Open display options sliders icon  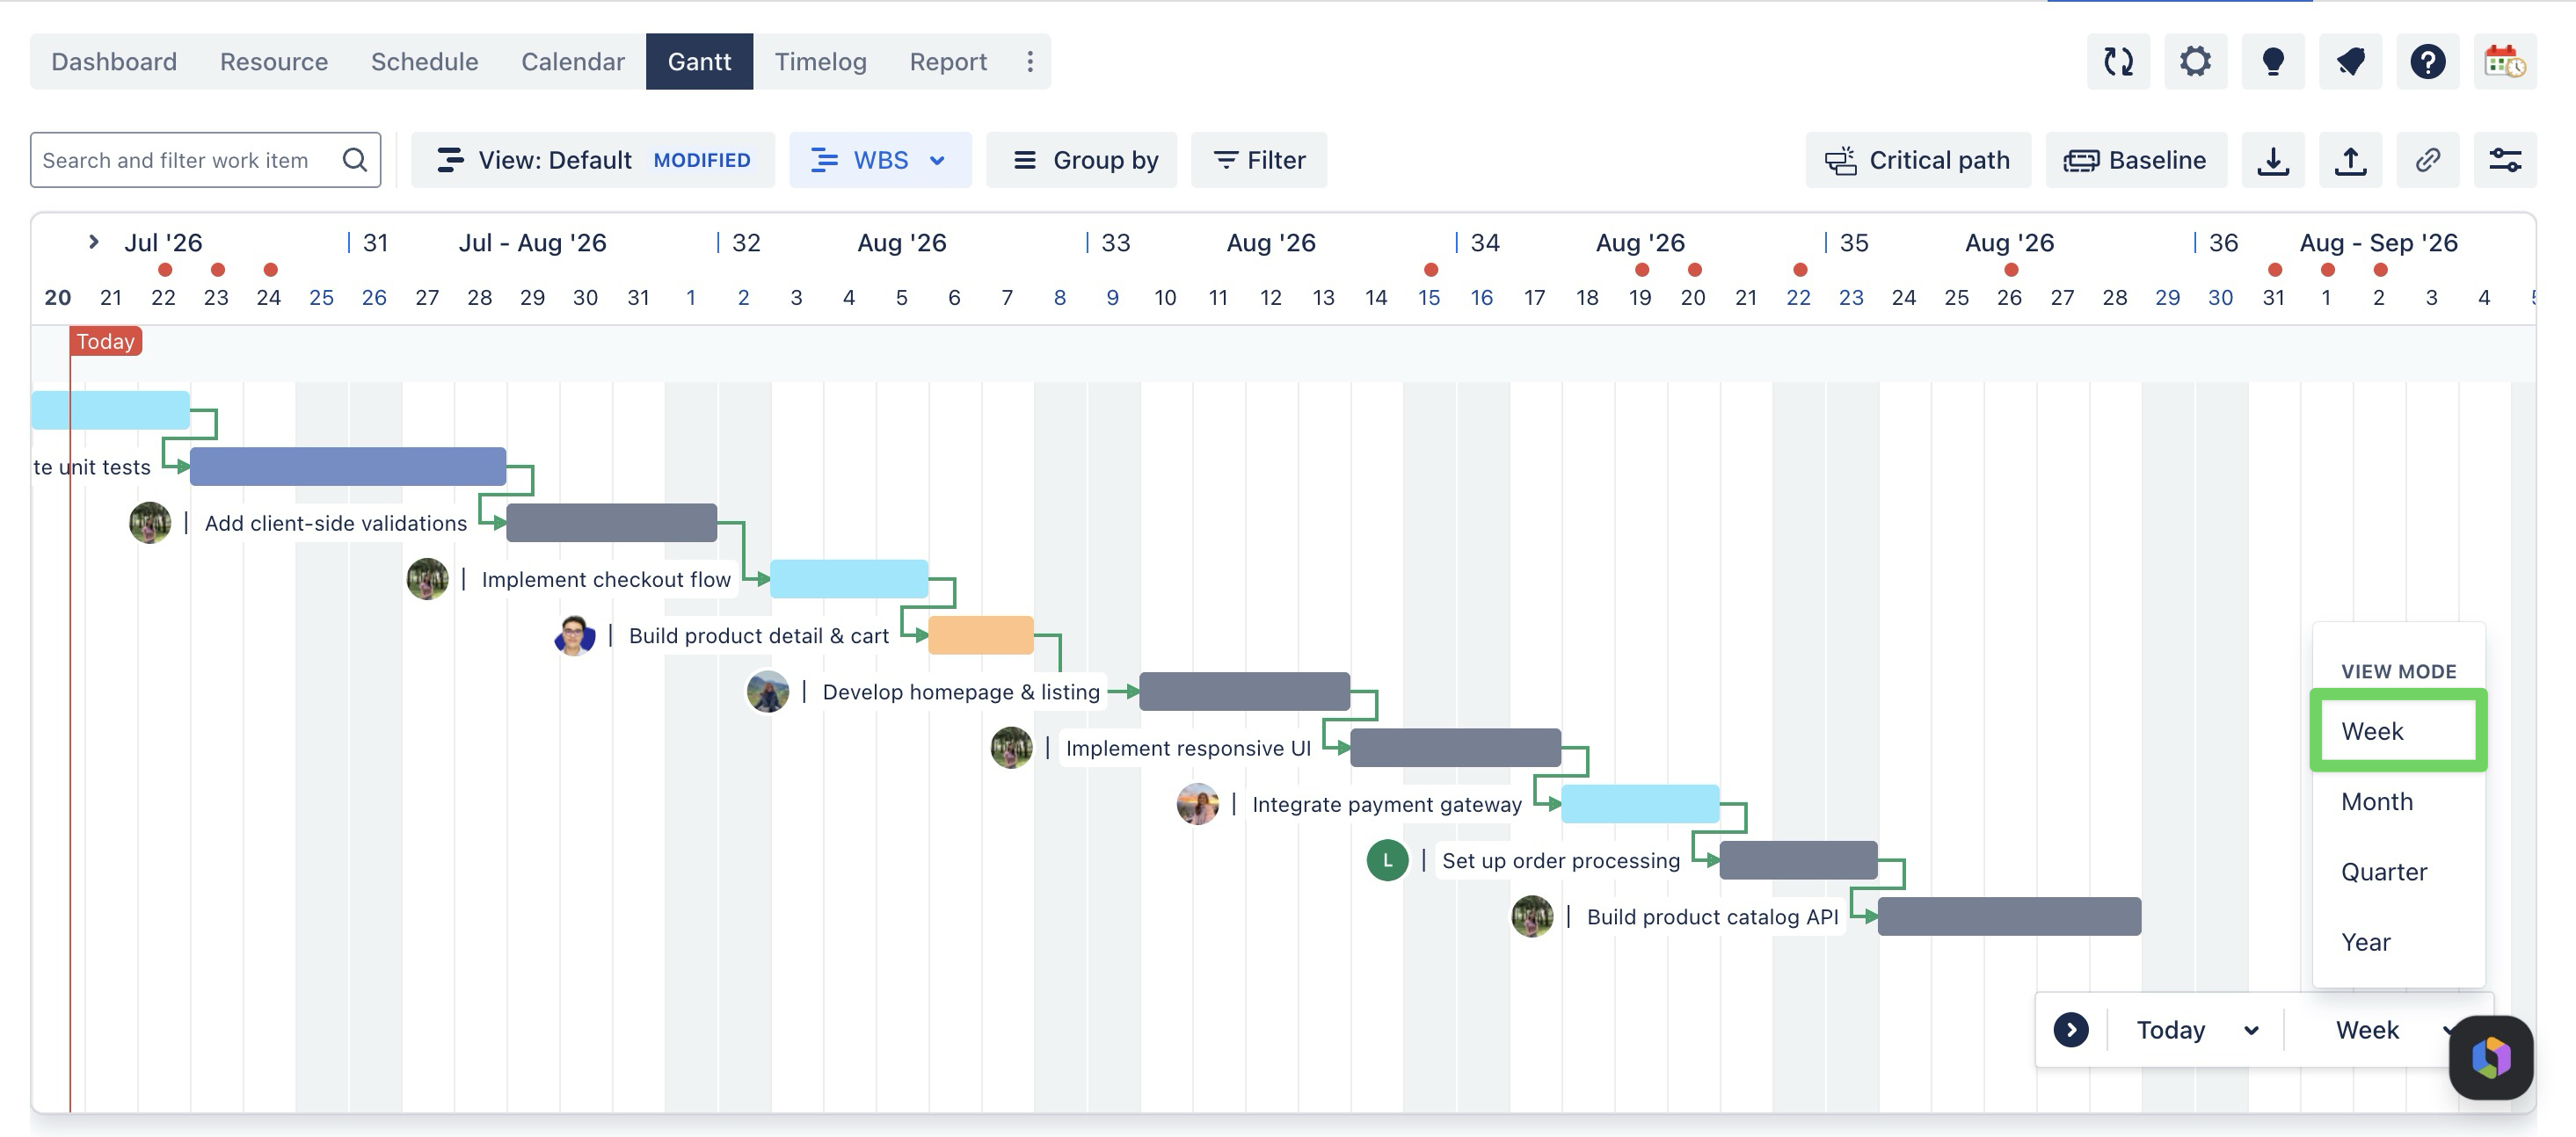[2504, 160]
